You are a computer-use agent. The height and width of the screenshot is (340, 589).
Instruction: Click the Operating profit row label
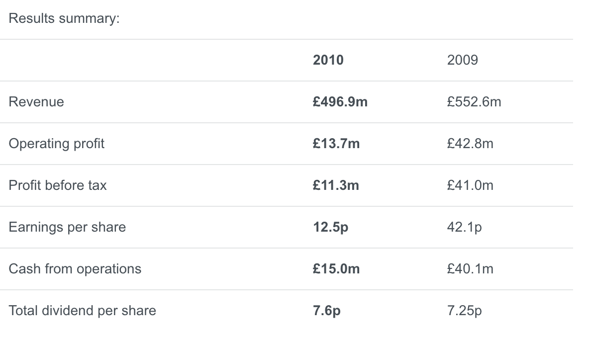click(56, 144)
